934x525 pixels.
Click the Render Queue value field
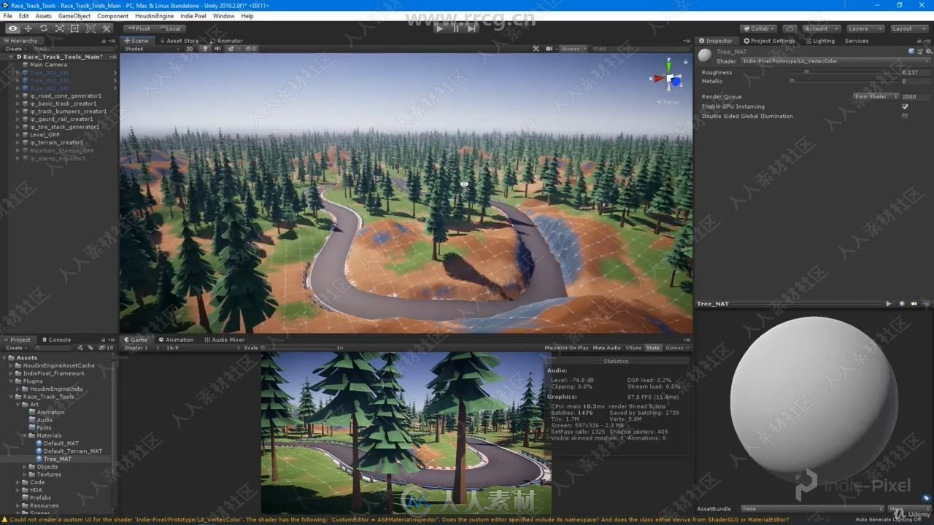[916, 96]
